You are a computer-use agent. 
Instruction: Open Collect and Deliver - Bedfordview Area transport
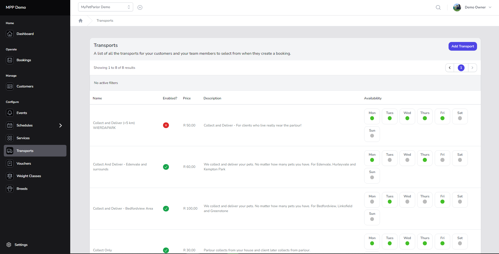pos(123,209)
